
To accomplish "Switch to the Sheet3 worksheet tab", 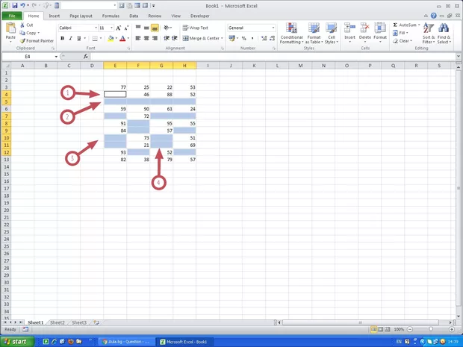I will tap(79, 322).
